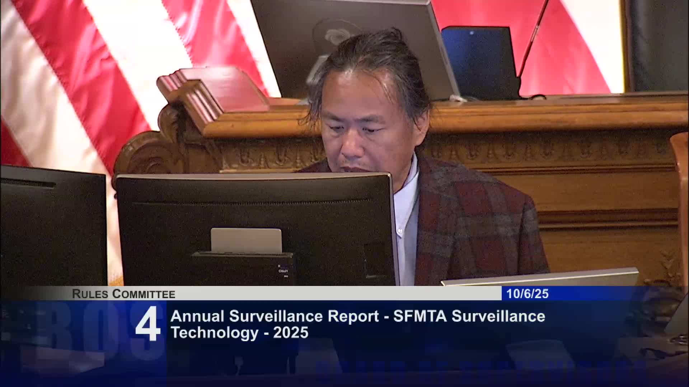Click the 10/6/25 date stamp
The width and height of the screenshot is (689, 387).
527,294
